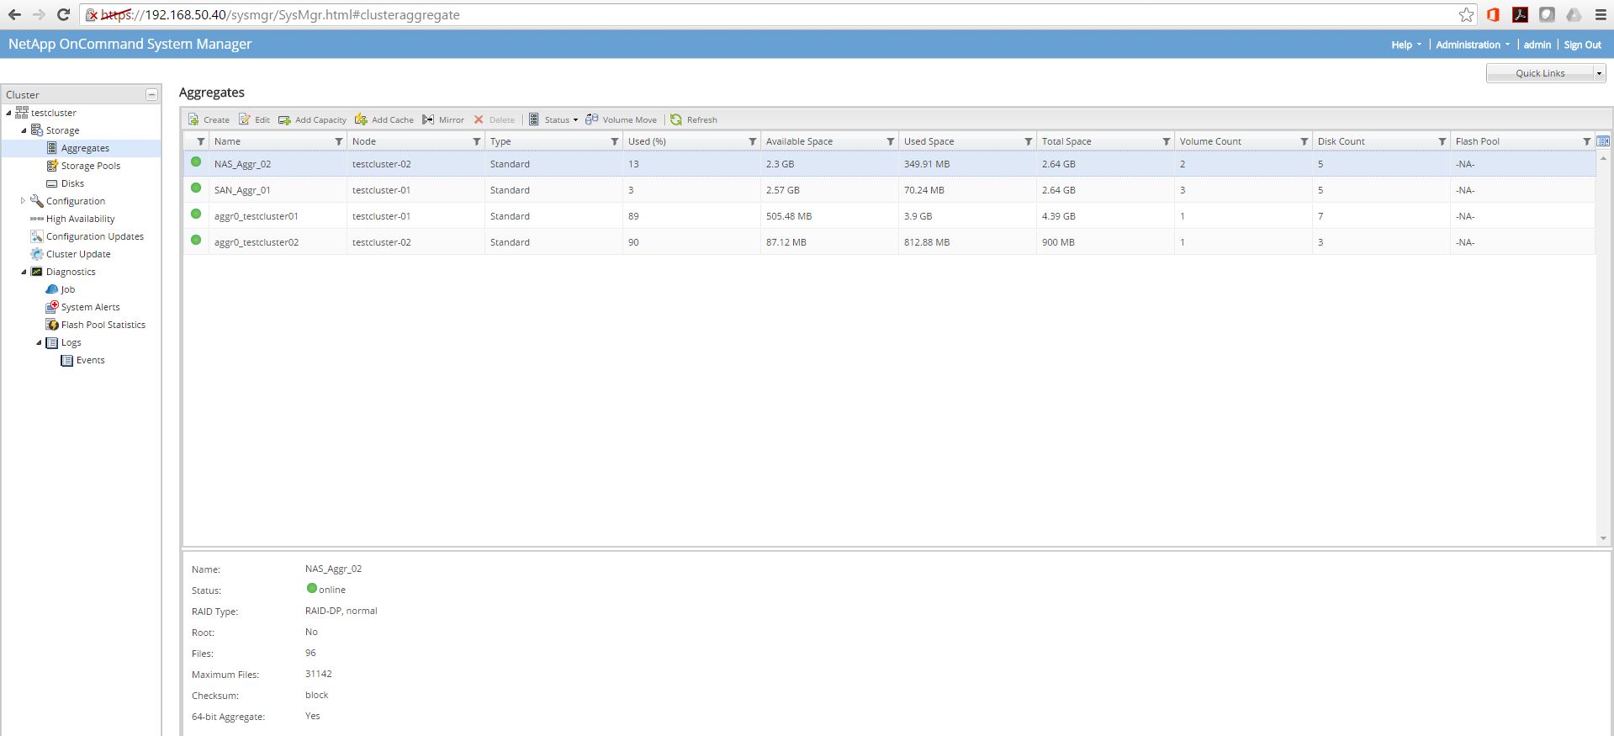
Task: Collapse the Cluster panel with minus button
Action: tap(151, 94)
